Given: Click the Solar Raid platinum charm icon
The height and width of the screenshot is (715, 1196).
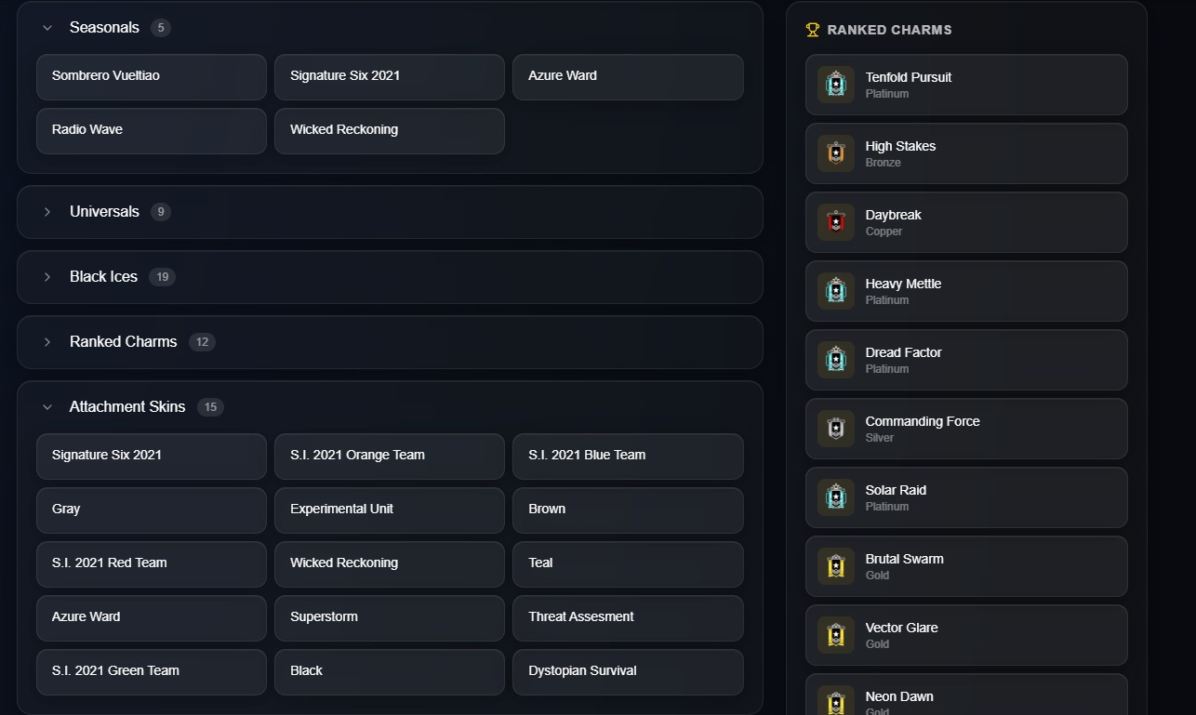Looking at the screenshot, I should click(x=835, y=497).
